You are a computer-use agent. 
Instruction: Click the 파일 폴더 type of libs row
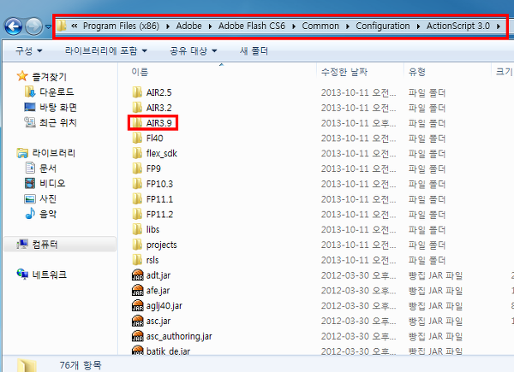(x=427, y=230)
